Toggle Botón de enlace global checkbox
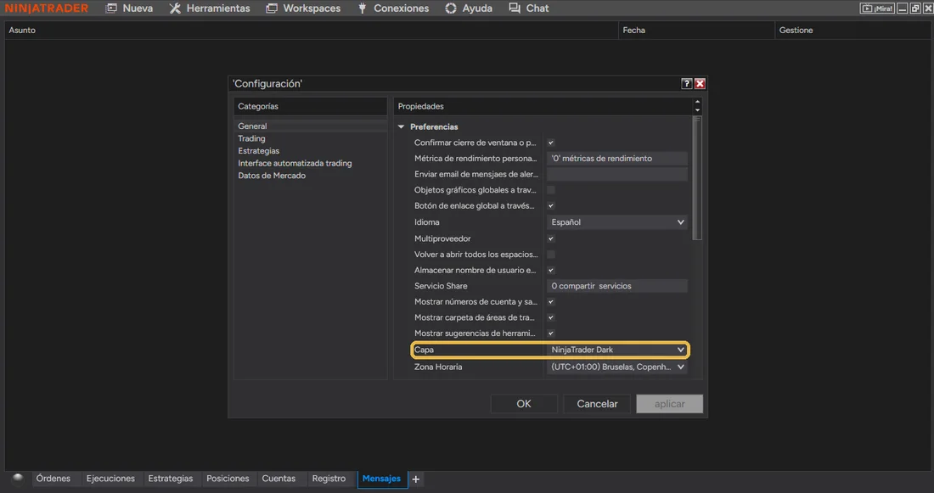Image resolution: width=934 pixels, height=493 pixels. point(551,206)
